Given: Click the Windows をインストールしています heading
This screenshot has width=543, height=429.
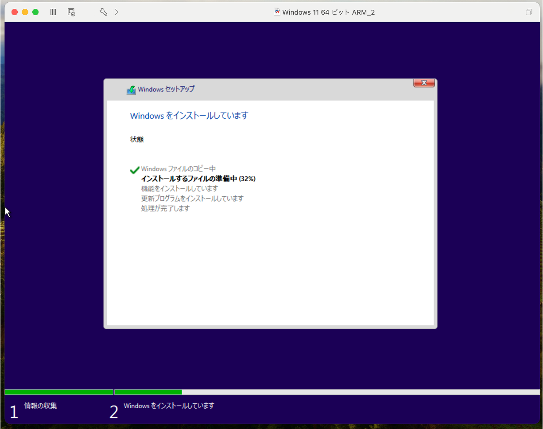Looking at the screenshot, I should 189,116.
